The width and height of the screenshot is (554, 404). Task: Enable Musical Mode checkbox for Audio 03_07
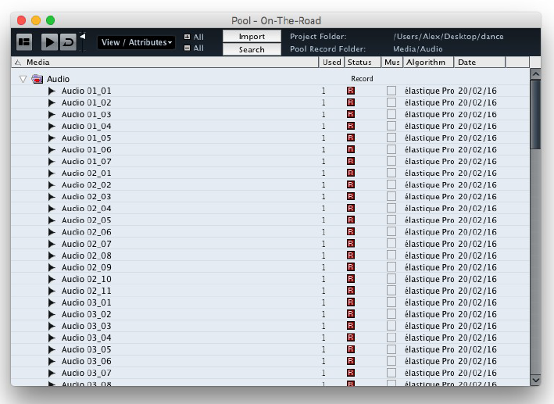[391, 373]
